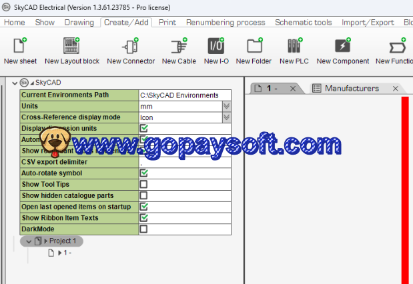This screenshot has width=413, height=284.
Task: Add a New PLC
Action: coord(294,47)
